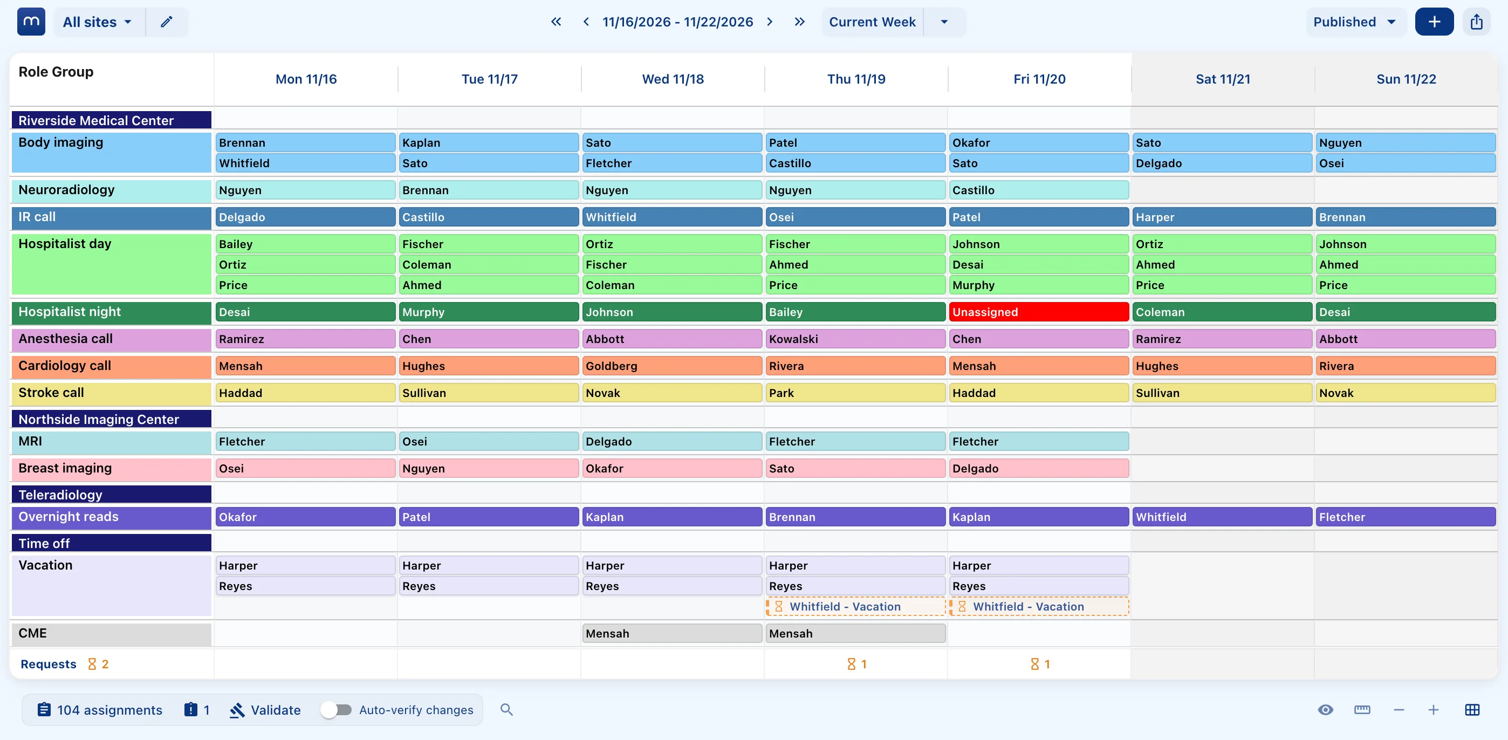Click the ruler density icon
Screen dimensions: 1508x740
tap(1362, 710)
